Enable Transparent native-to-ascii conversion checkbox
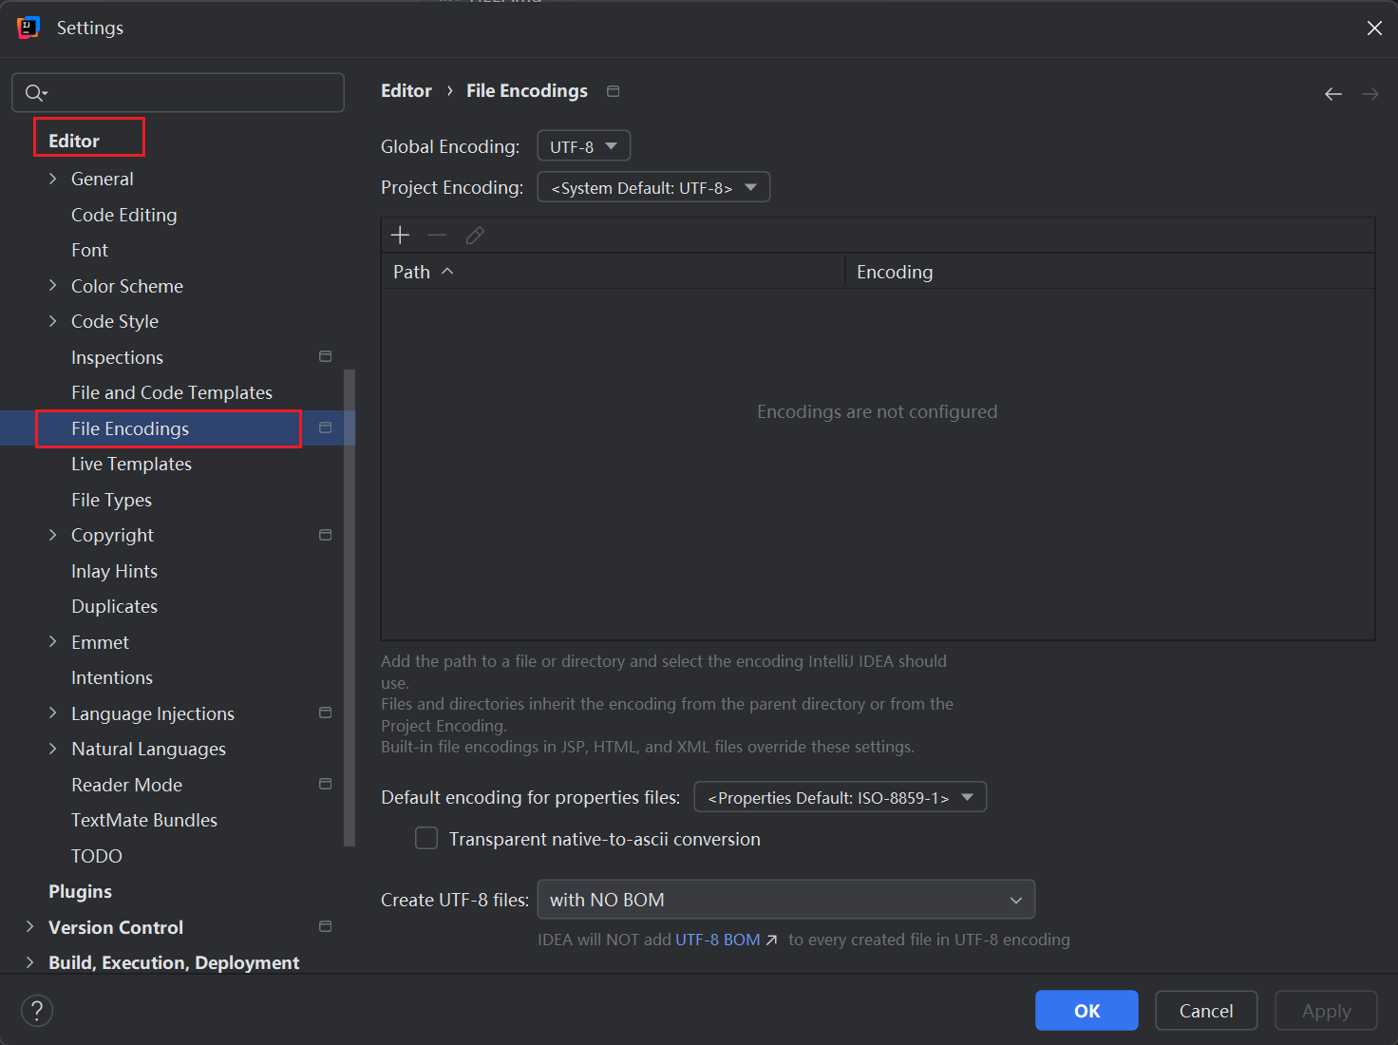This screenshot has height=1045, width=1398. 426,839
